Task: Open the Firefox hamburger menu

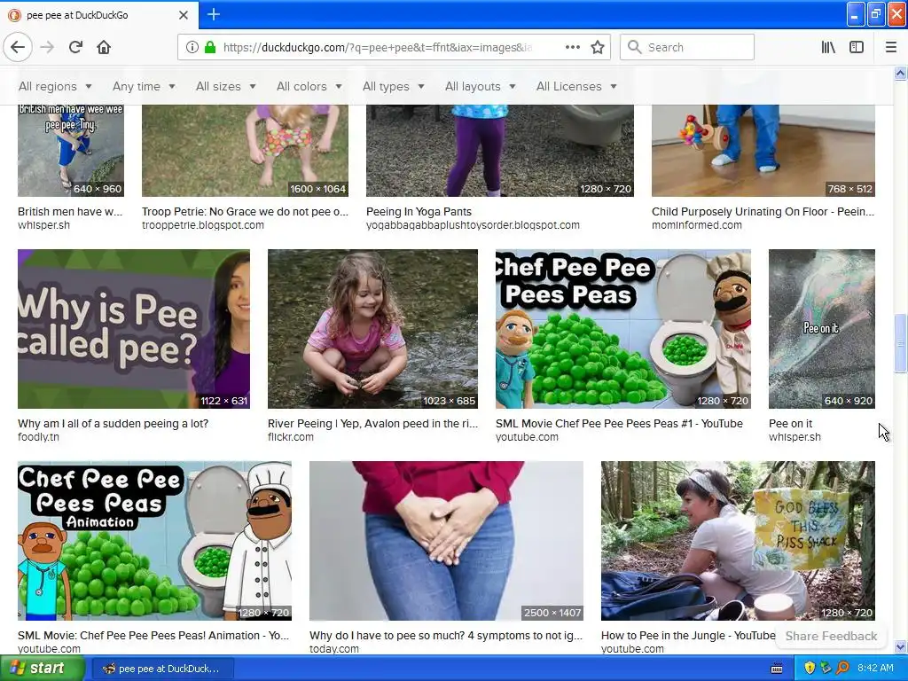Action: (x=890, y=47)
